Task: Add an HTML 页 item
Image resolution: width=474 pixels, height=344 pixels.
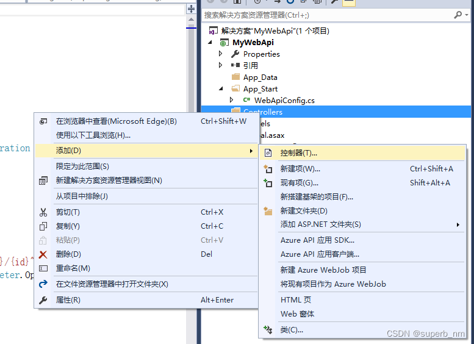Action: click(362, 300)
